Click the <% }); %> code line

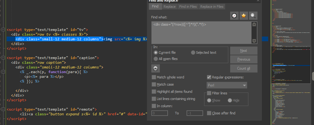(x=30, y=81)
